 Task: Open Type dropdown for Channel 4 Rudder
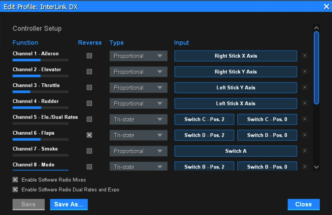pos(139,103)
